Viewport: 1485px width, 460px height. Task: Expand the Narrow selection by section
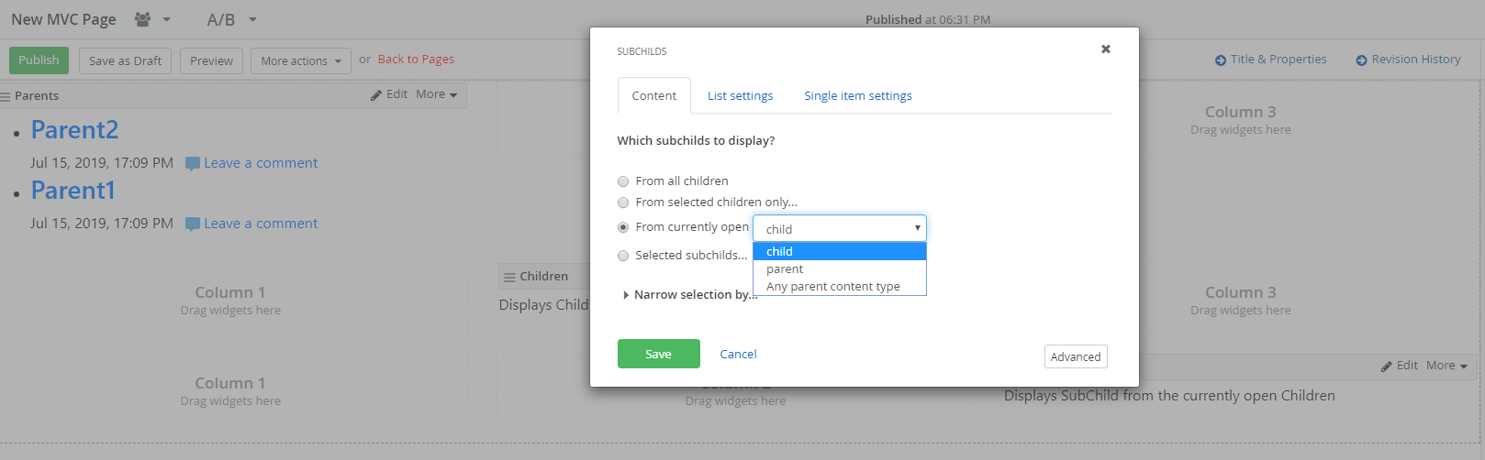click(690, 294)
